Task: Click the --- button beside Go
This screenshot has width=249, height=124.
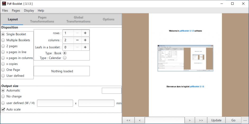Action: [x=245, y=120]
